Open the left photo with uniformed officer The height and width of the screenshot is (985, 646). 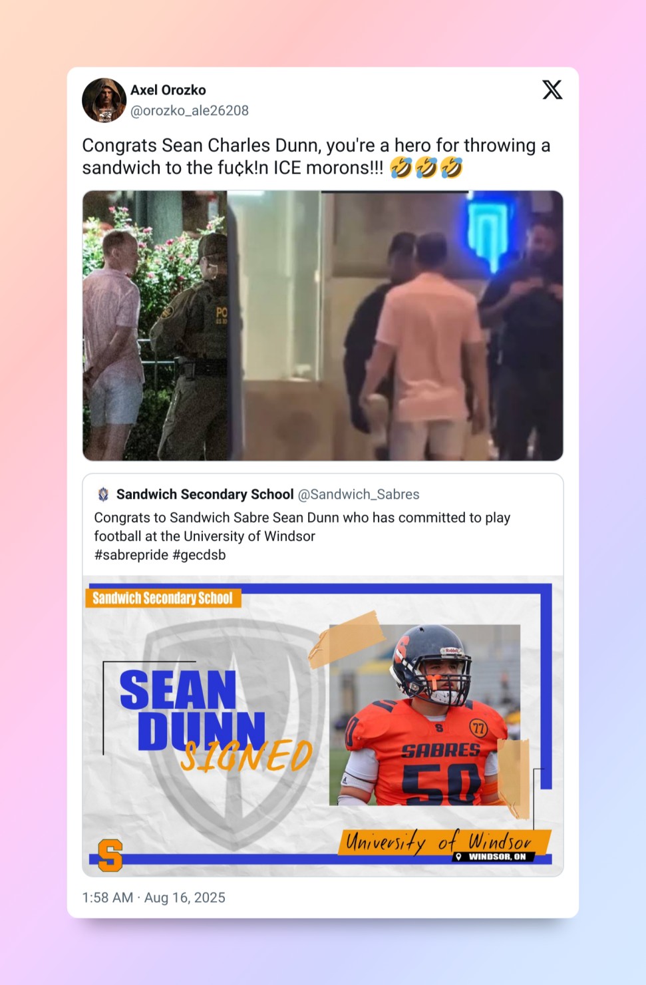tap(154, 325)
